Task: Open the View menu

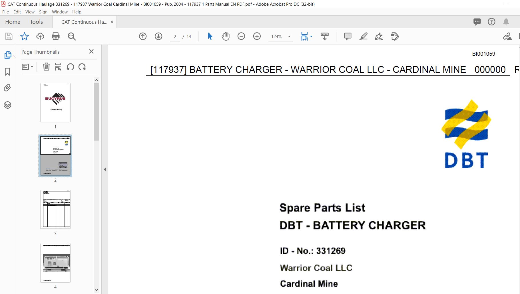Action: 30,12
